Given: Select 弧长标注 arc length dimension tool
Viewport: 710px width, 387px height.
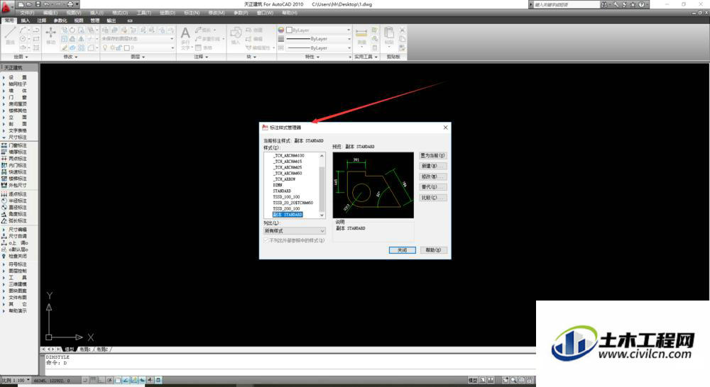Looking at the screenshot, I should (14, 220).
